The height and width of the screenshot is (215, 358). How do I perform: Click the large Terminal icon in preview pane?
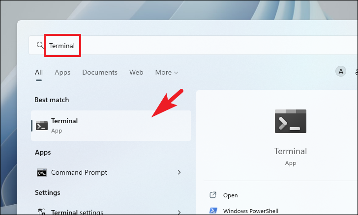pos(291,121)
